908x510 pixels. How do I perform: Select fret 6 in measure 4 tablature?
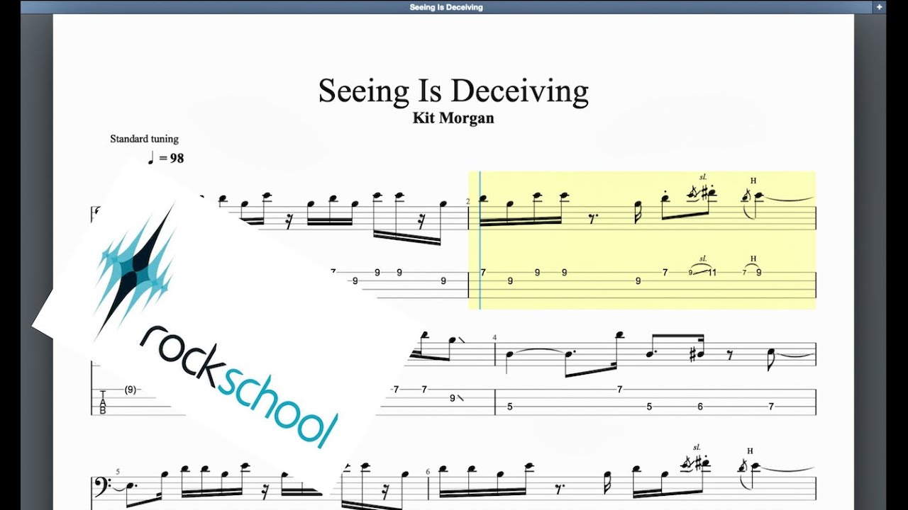pyautogui.click(x=699, y=407)
